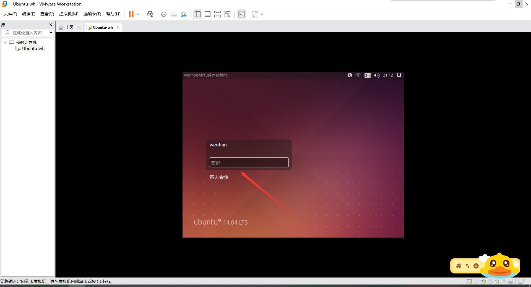Screen dimensions: 531x287
Task: Click the wenhan-virtual-machine hostname label
Action: (206, 75)
